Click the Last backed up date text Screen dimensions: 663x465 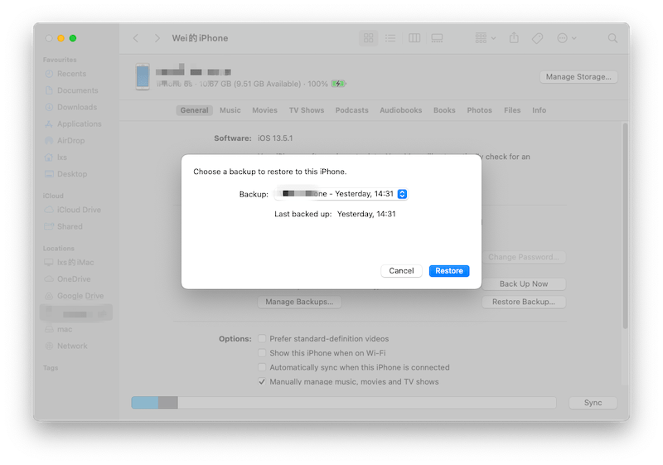pyautogui.click(x=366, y=214)
